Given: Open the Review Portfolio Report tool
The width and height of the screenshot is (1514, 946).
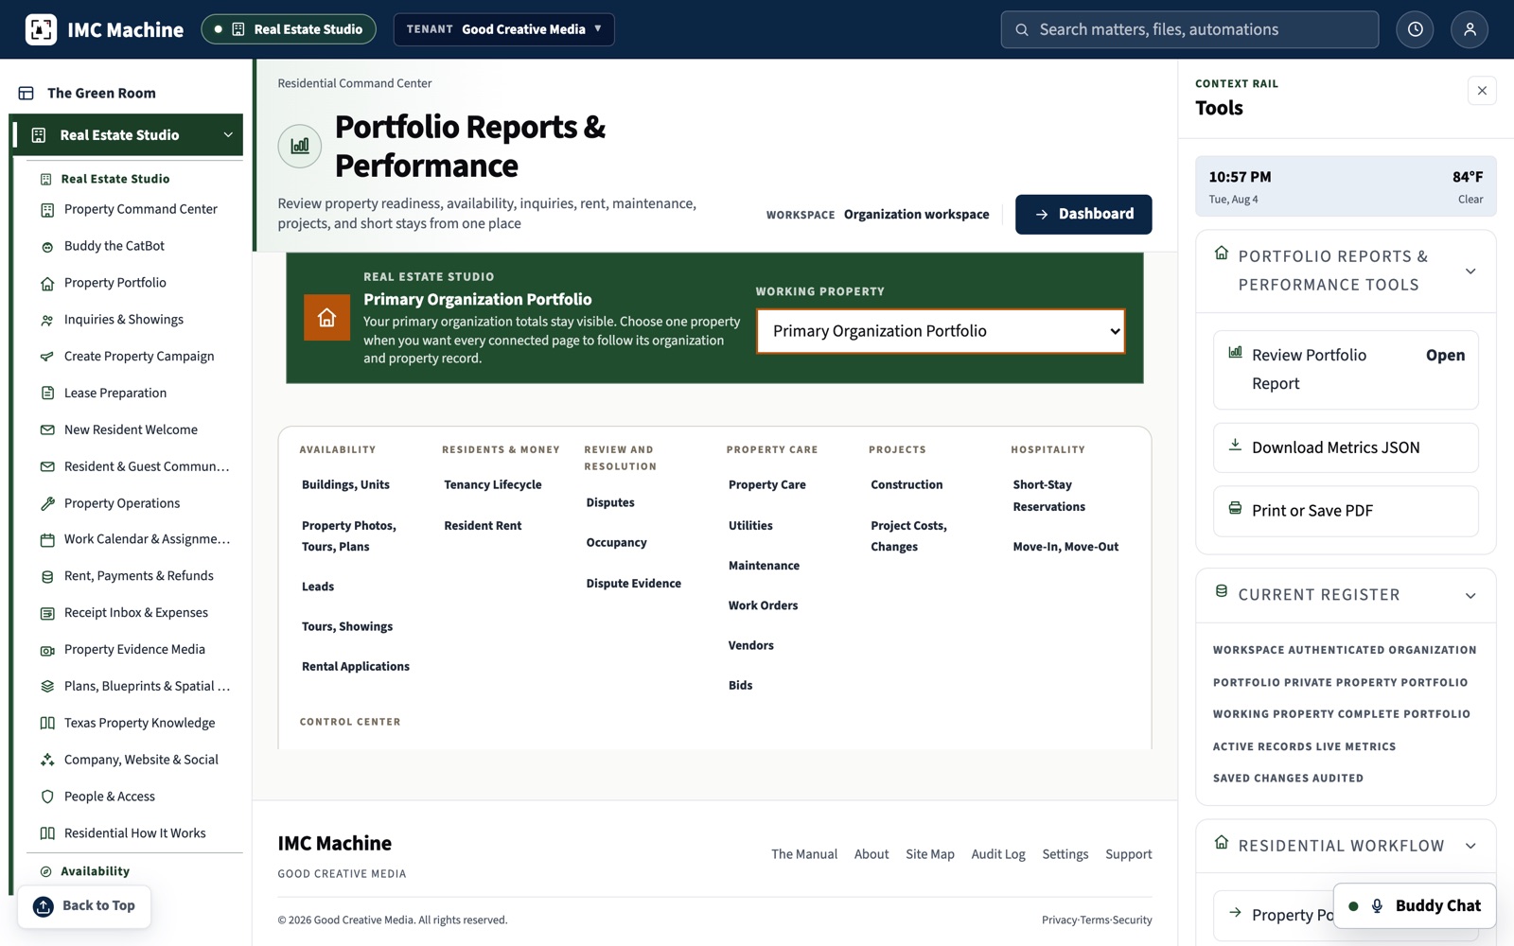Looking at the screenshot, I should click(x=1346, y=370).
